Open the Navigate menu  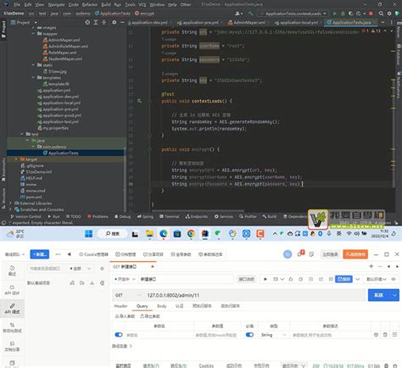pos(56,4)
